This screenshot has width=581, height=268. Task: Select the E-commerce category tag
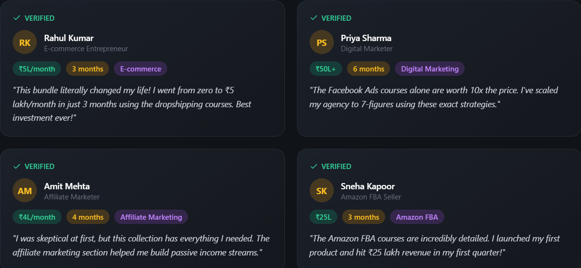click(x=141, y=69)
